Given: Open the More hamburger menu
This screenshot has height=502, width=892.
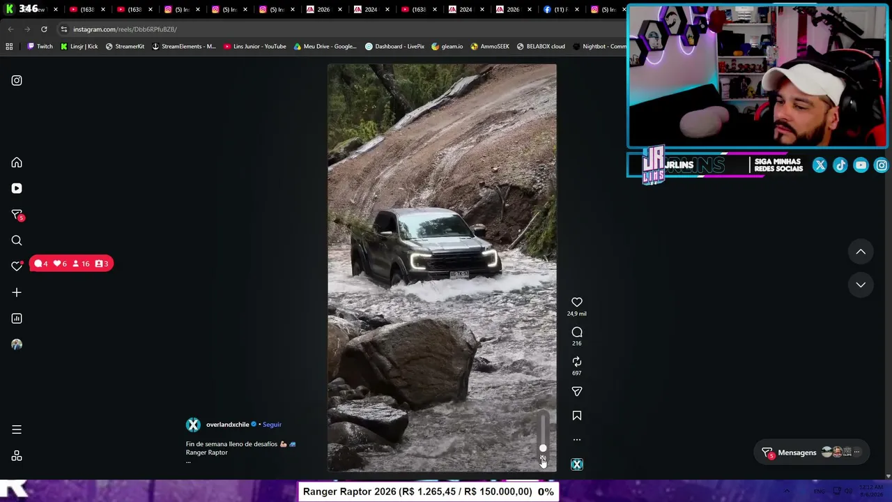Looking at the screenshot, I should coord(17,429).
